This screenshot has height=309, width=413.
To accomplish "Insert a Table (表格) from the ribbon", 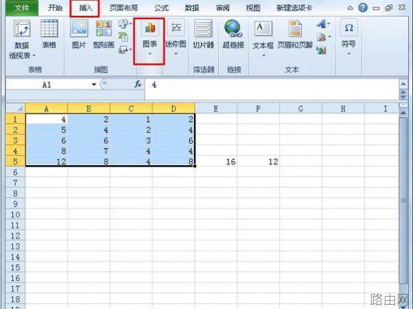I will [x=49, y=34].
